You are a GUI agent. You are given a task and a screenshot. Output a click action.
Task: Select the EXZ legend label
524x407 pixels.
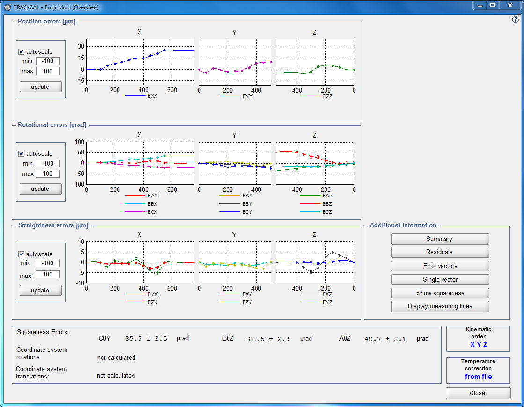pos(327,294)
